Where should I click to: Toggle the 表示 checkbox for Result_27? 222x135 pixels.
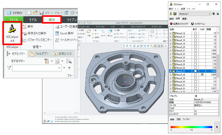pyautogui.click(x=195, y=71)
